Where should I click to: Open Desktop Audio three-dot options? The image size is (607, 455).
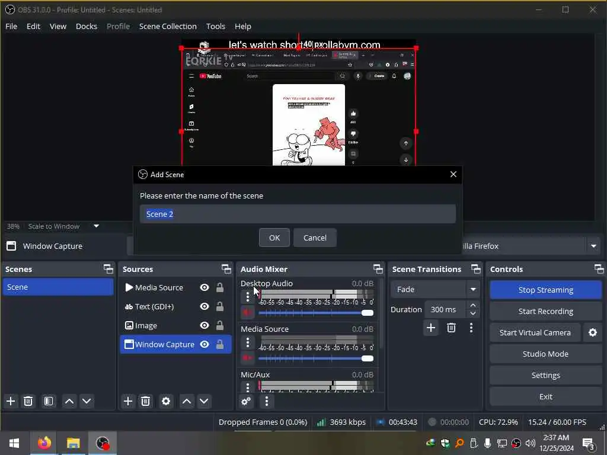click(x=248, y=297)
